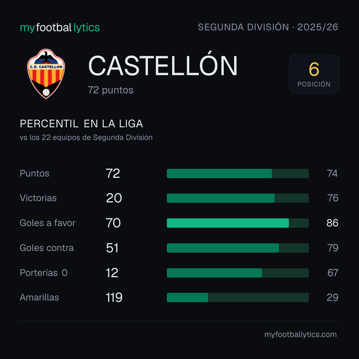The image size is (359, 359).
Task: Click the Porterías 0 percentile bar
Action: click(238, 273)
